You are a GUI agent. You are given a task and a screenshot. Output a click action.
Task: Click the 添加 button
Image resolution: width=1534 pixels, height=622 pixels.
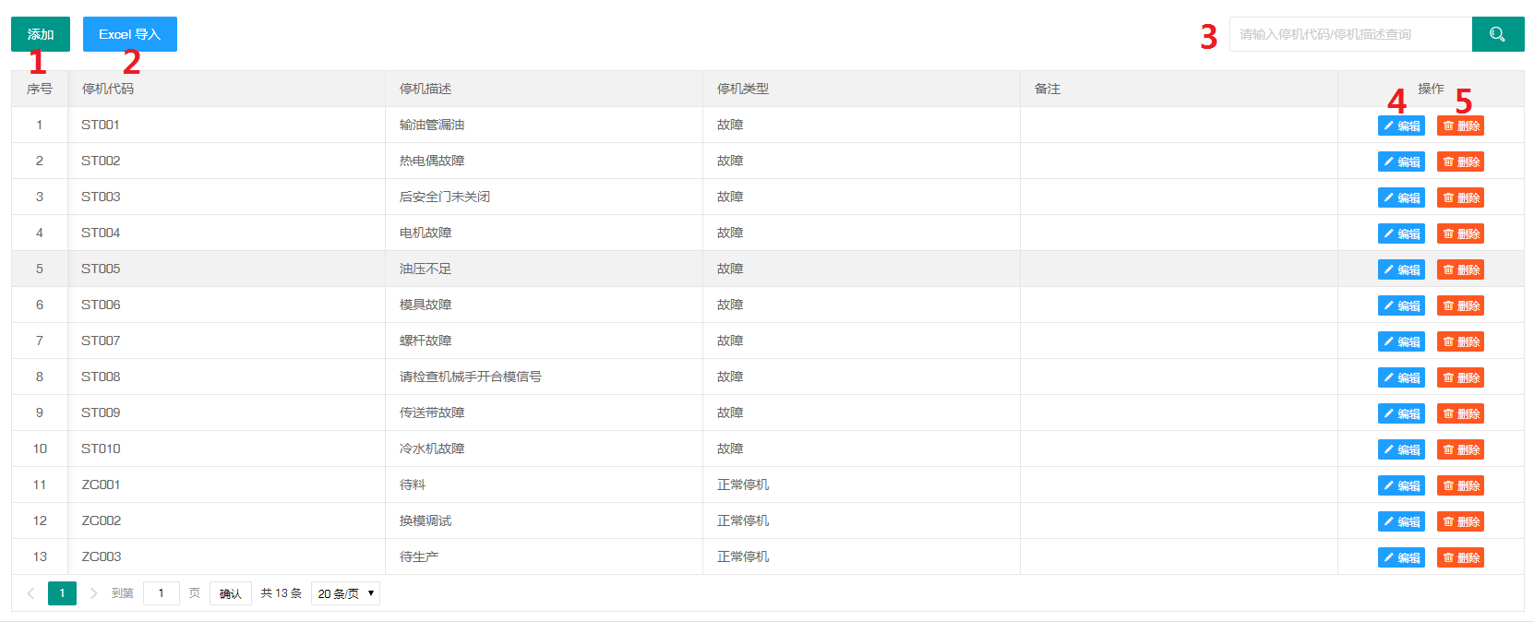(x=41, y=34)
